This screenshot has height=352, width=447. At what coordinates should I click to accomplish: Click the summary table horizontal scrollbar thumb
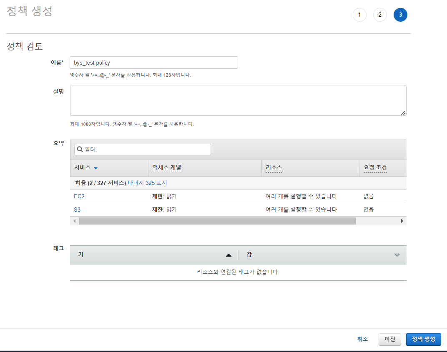point(217,221)
